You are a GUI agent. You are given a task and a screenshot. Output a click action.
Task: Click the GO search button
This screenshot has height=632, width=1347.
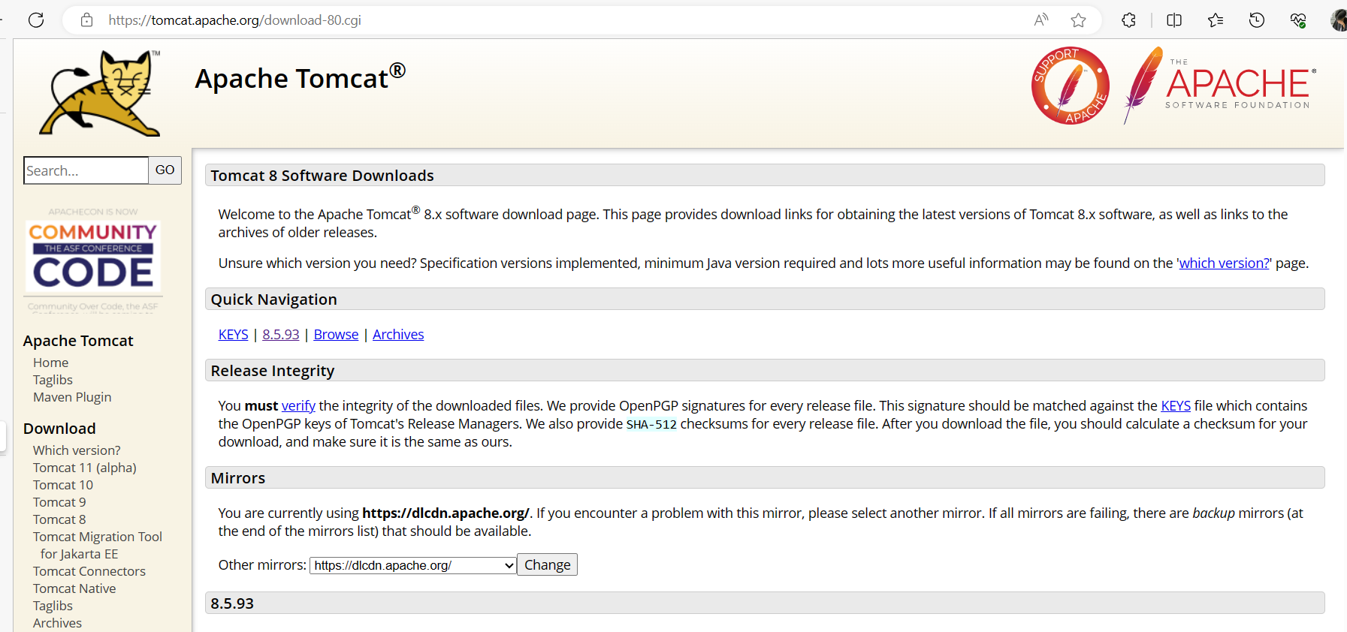(x=165, y=170)
